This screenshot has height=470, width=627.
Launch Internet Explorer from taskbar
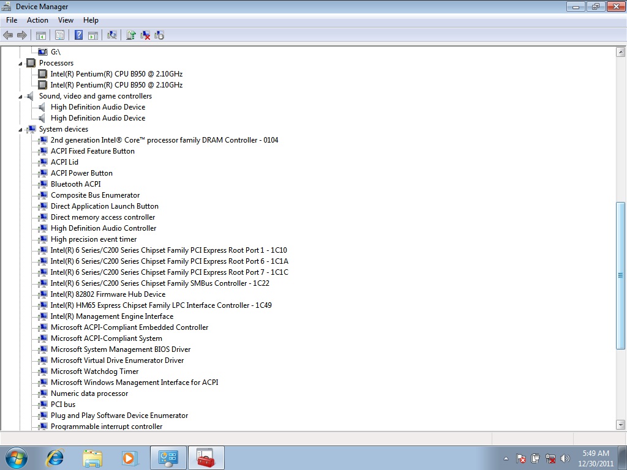click(x=54, y=458)
